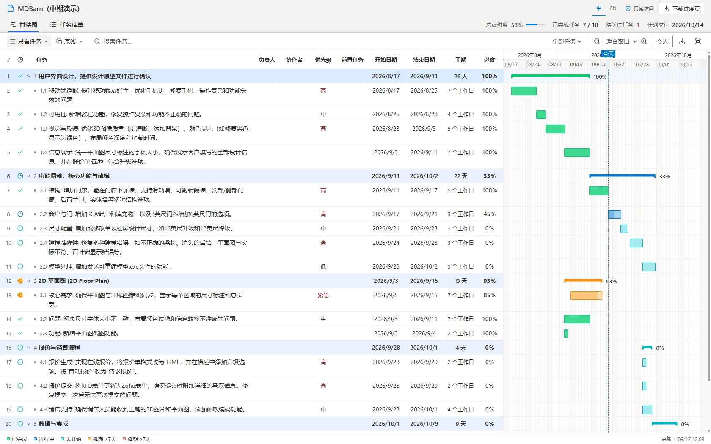Viewport: 711px width, 444px height.
Task: Click the completed checkmark of row 7
Action: click(x=20, y=190)
